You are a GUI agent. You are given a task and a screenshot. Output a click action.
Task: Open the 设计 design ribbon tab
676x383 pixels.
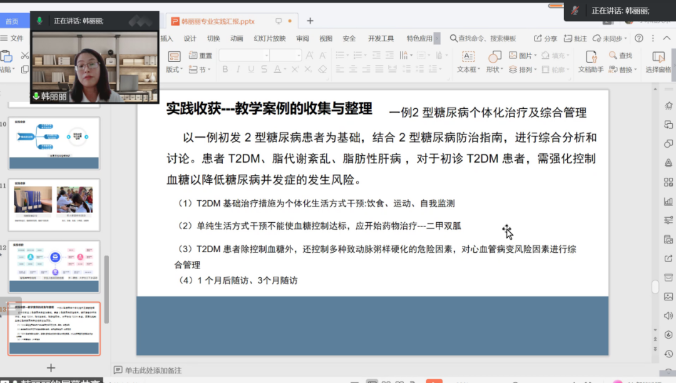(x=190, y=38)
